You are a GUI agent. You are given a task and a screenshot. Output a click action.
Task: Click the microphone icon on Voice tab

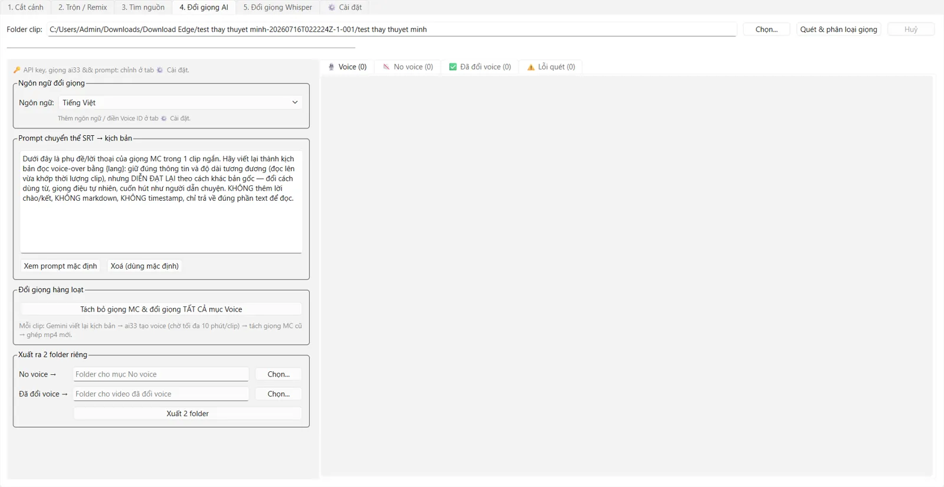(332, 67)
